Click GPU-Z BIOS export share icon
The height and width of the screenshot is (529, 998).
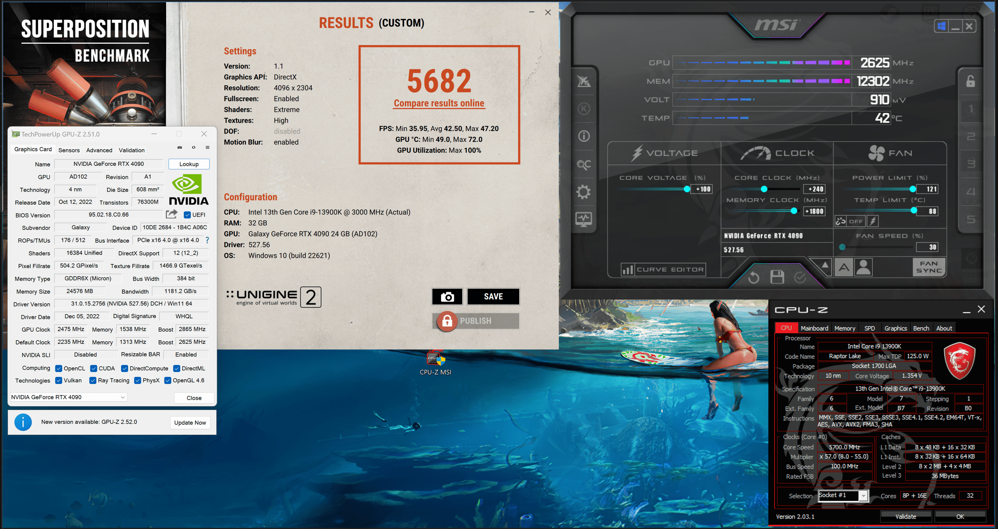pyautogui.click(x=171, y=214)
